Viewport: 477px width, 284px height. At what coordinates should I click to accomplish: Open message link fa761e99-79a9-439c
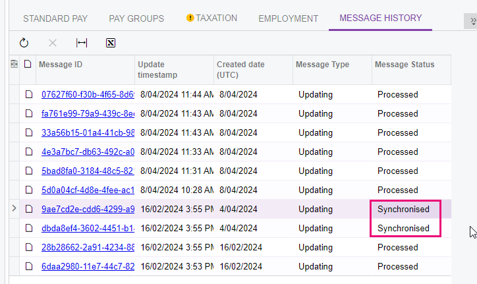(87, 113)
